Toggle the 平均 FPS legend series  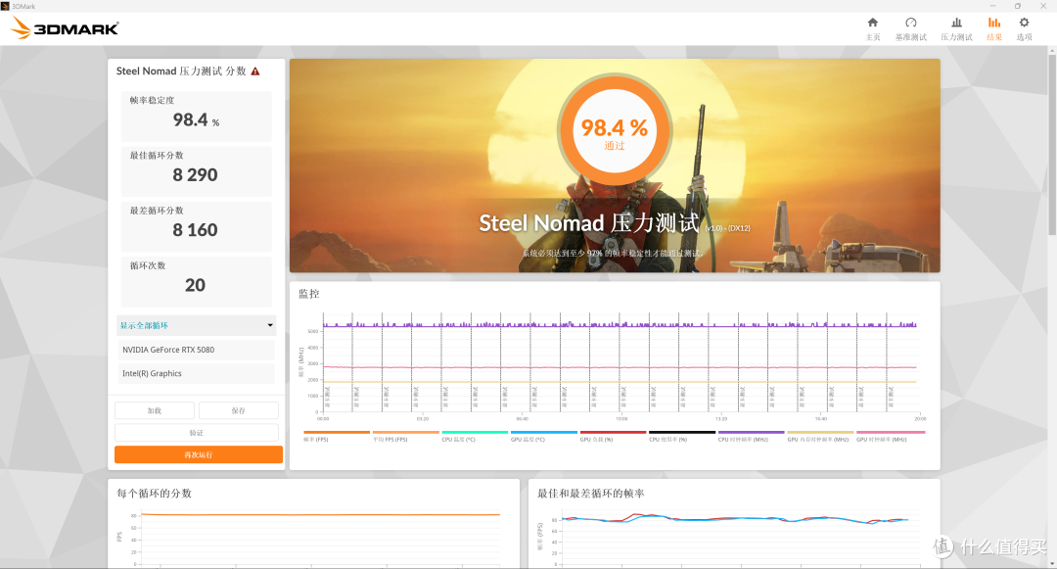pos(405,436)
